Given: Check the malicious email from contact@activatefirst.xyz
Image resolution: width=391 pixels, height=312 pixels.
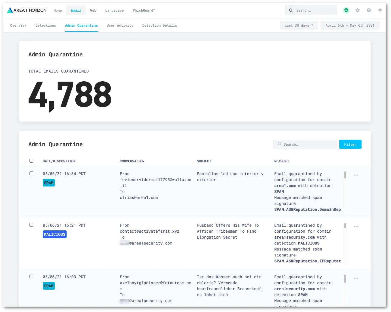Looking at the screenshot, I should coord(31,225).
